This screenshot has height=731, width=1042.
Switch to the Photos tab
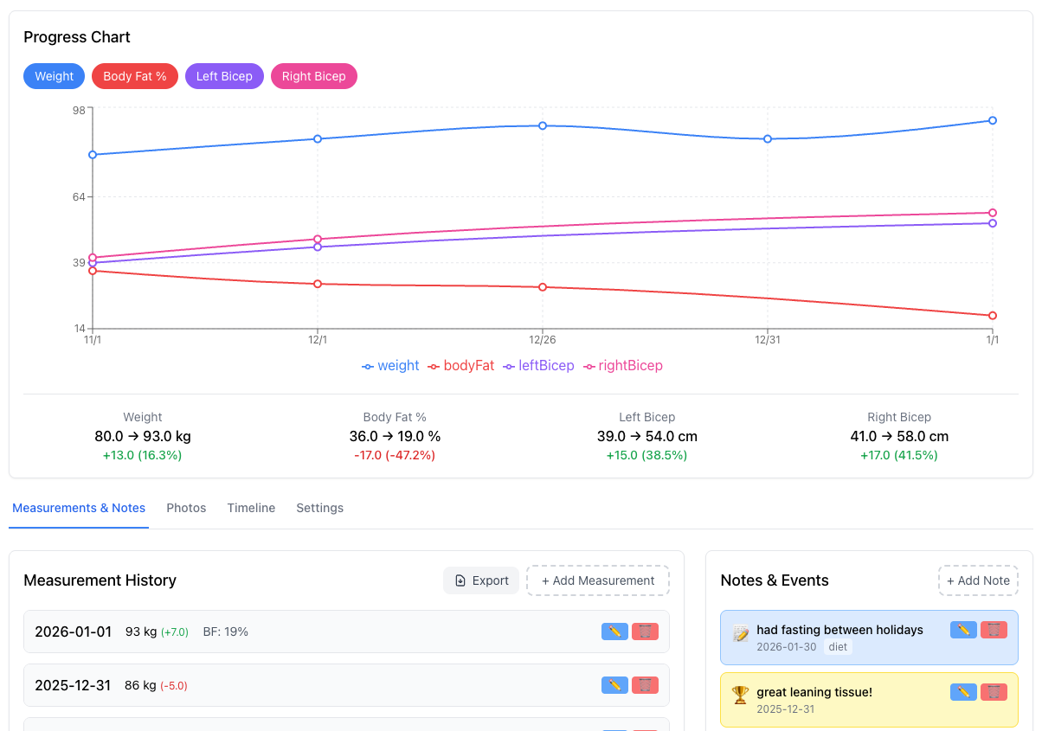pos(186,508)
